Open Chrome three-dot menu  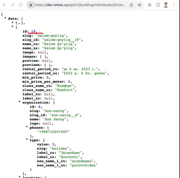[174, 5]
